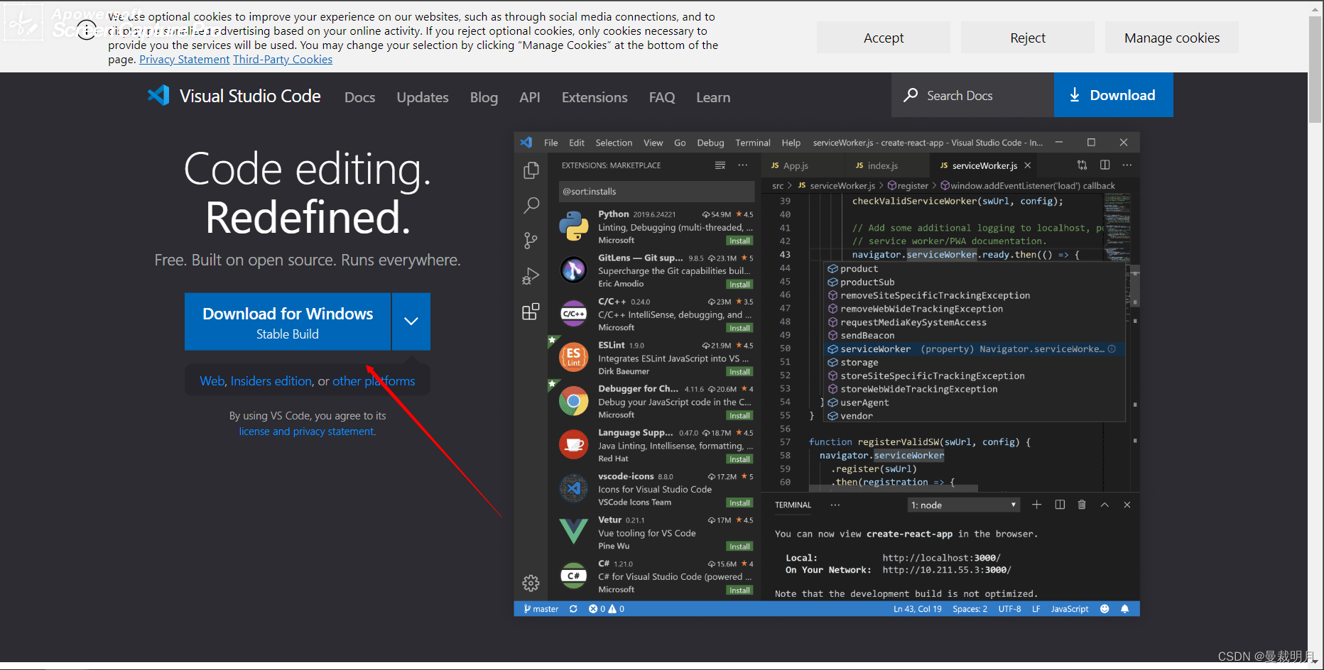Open the Insiders edition link
Screen dimensions: 1324x670
pos(271,381)
